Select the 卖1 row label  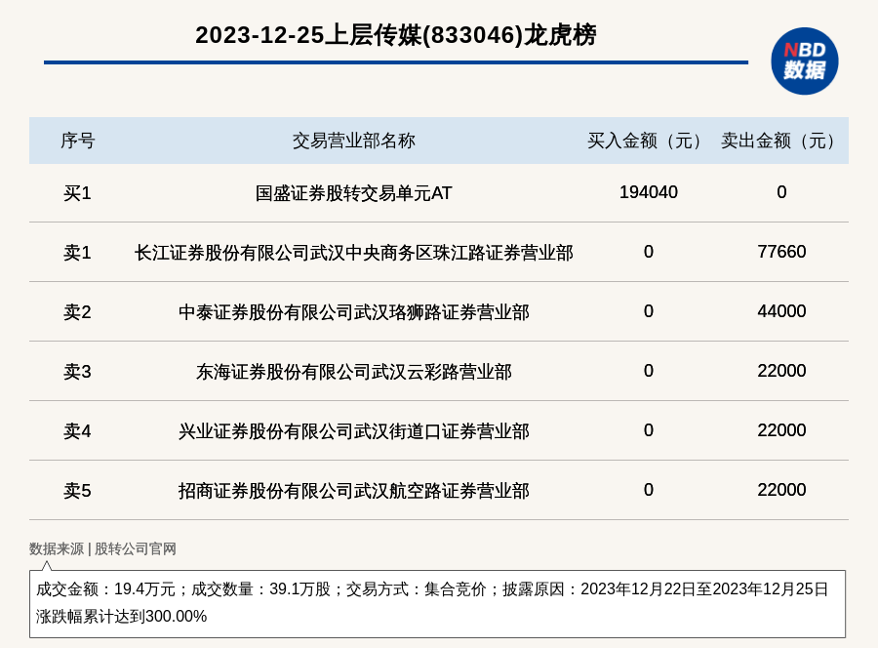(x=77, y=253)
